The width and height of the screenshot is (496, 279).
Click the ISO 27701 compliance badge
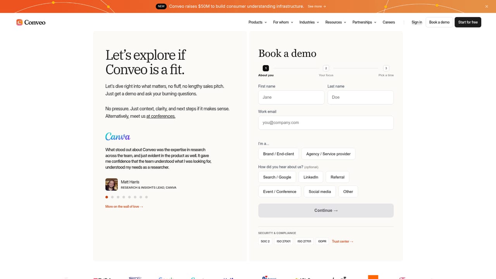point(304,241)
